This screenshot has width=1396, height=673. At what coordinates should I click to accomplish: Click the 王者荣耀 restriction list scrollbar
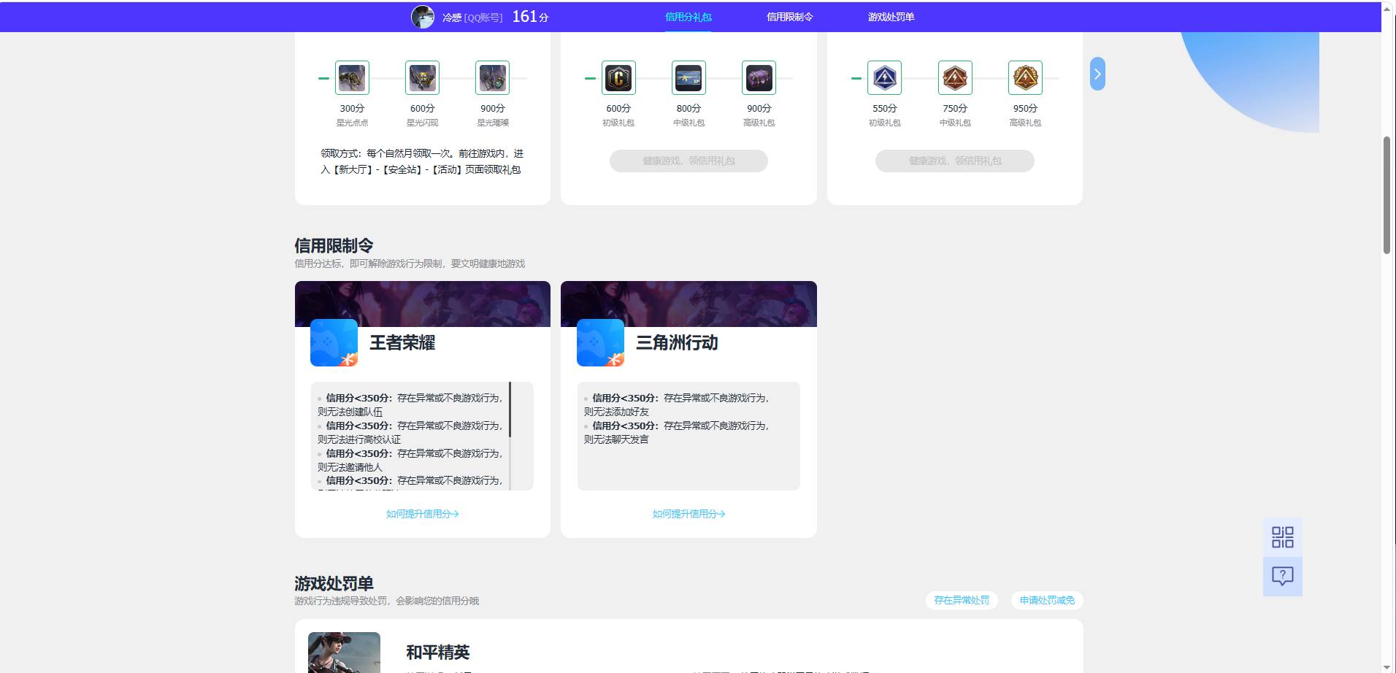pos(510,409)
